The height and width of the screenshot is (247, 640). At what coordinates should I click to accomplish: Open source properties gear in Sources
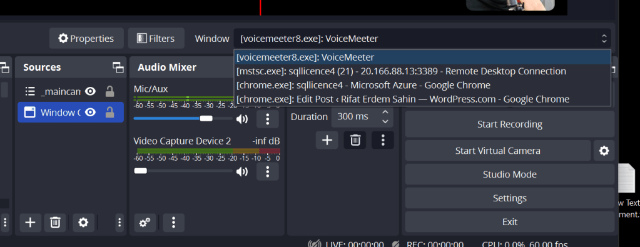83,223
